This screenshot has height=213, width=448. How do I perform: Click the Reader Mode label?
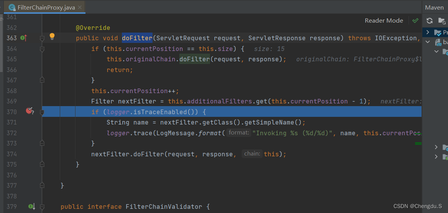tap(384, 21)
